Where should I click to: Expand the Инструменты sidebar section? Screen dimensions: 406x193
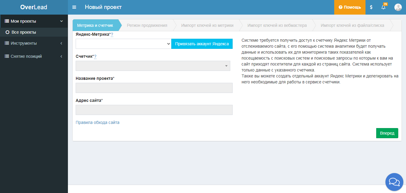coord(34,43)
